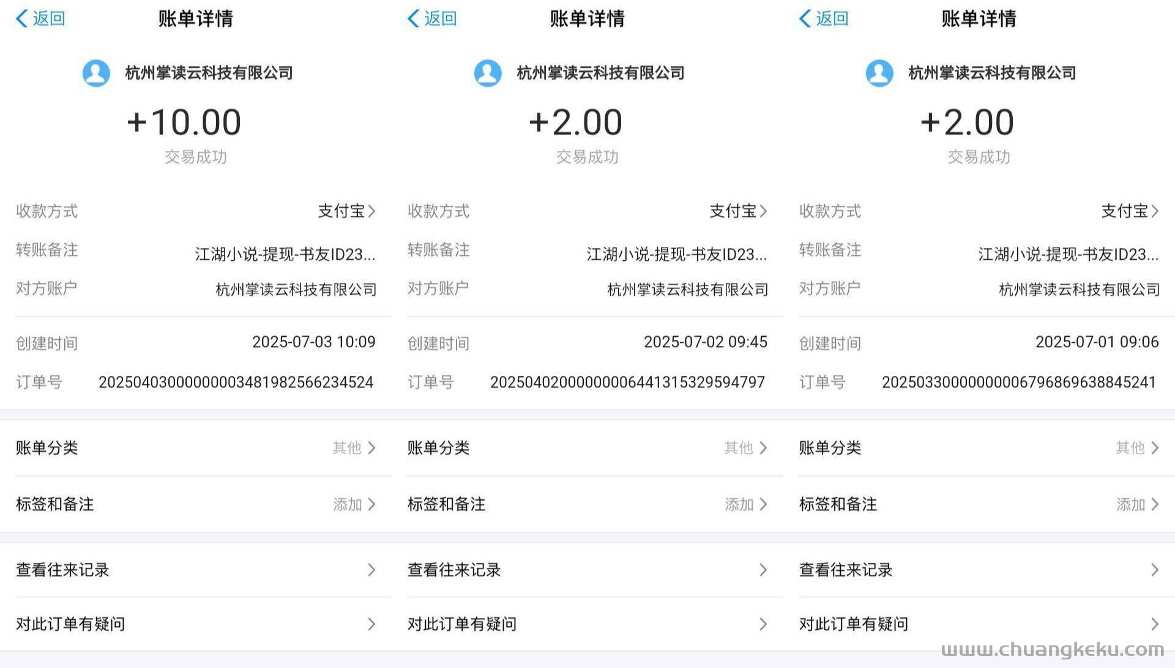The image size is (1175, 668).
Task: Tap order number for 07-03 transaction
Action: click(x=236, y=383)
